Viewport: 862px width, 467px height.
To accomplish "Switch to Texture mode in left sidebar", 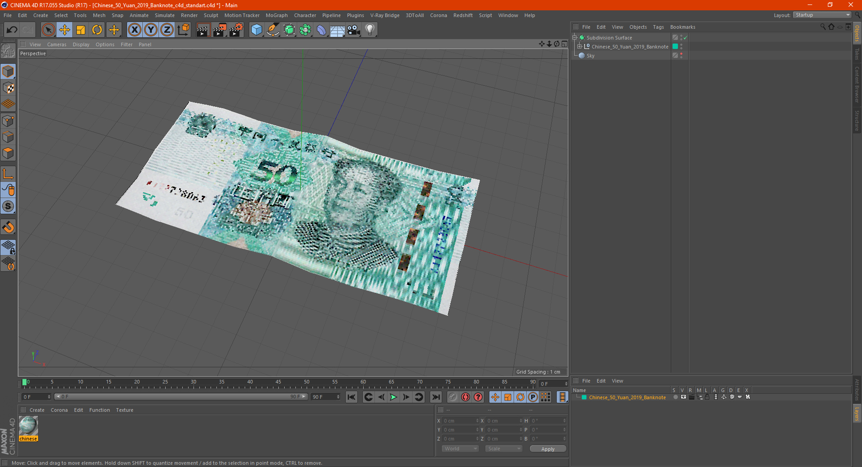I will click(x=9, y=88).
